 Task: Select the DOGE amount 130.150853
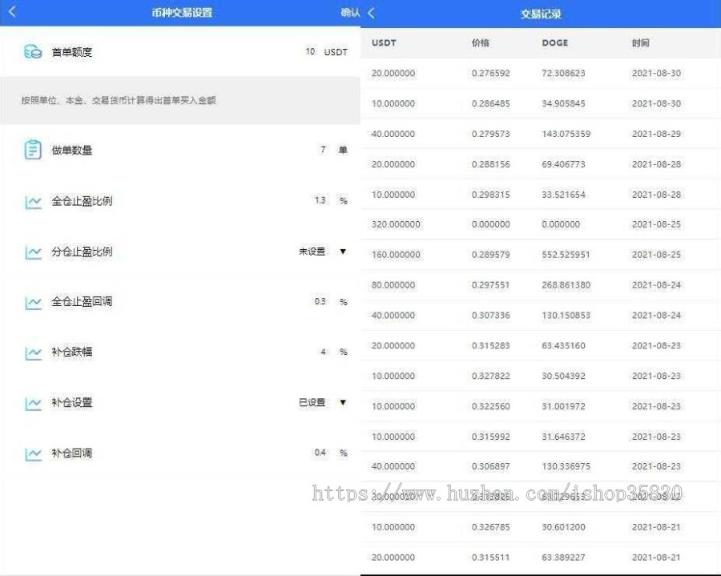pyautogui.click(x=566, y=316)
